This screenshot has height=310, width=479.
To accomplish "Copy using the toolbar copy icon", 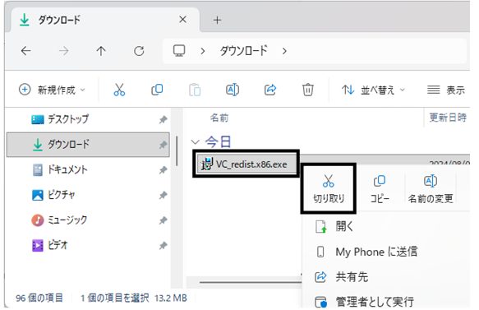I will click(x=157, y=90).
